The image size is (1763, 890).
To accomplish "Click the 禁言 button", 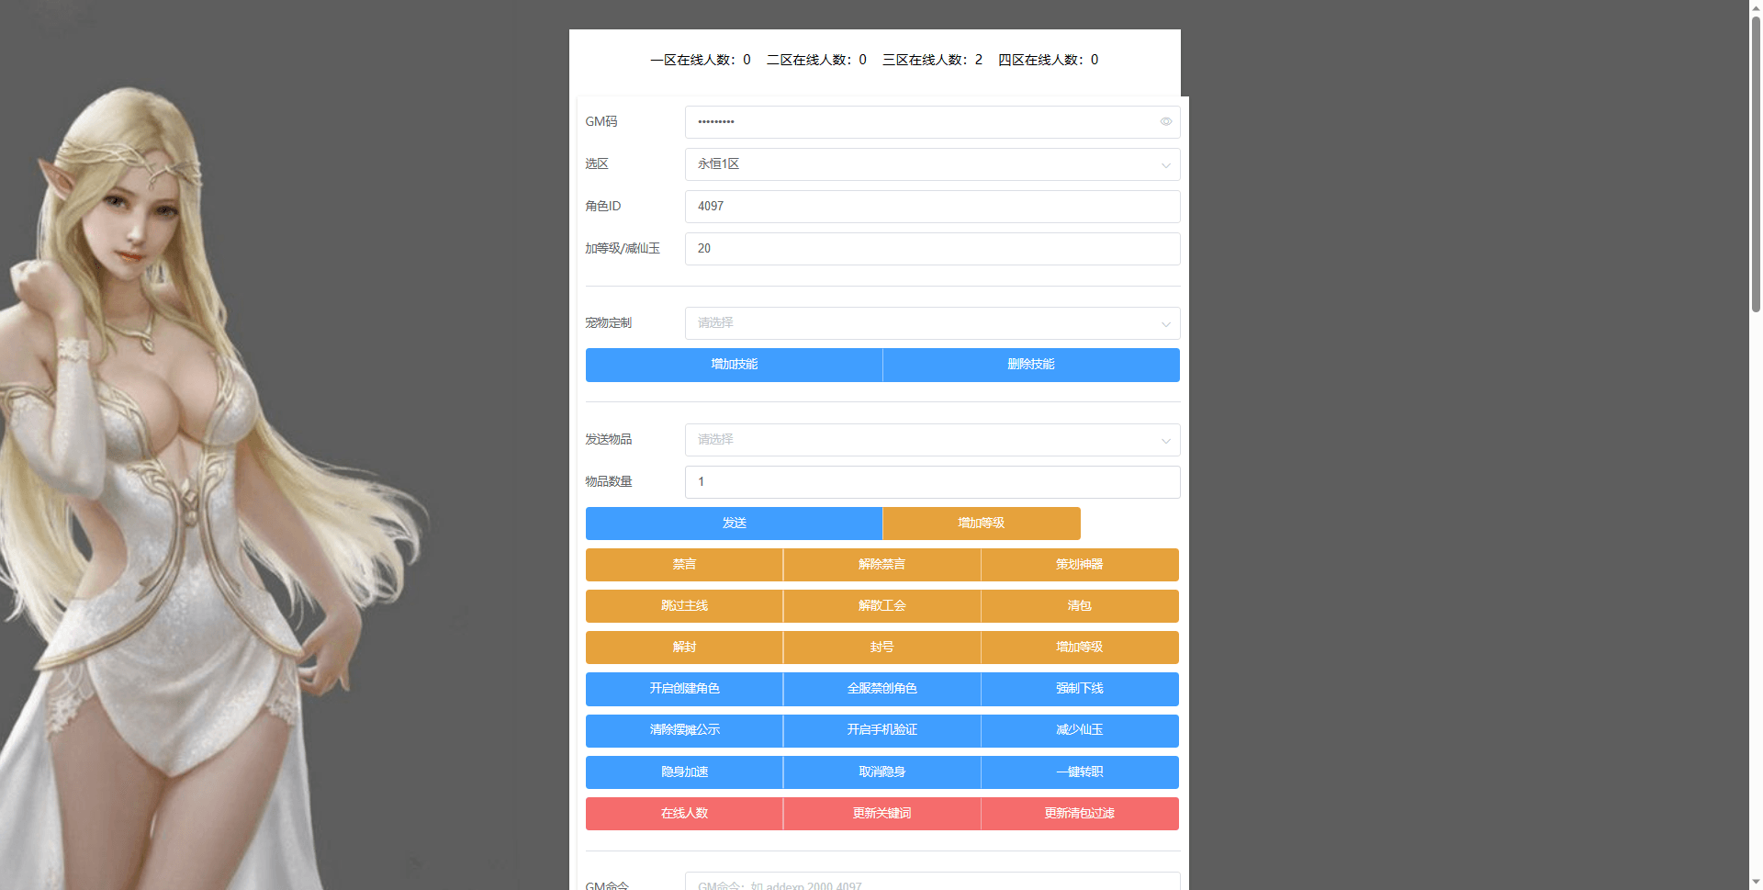I will pos(684,565).
